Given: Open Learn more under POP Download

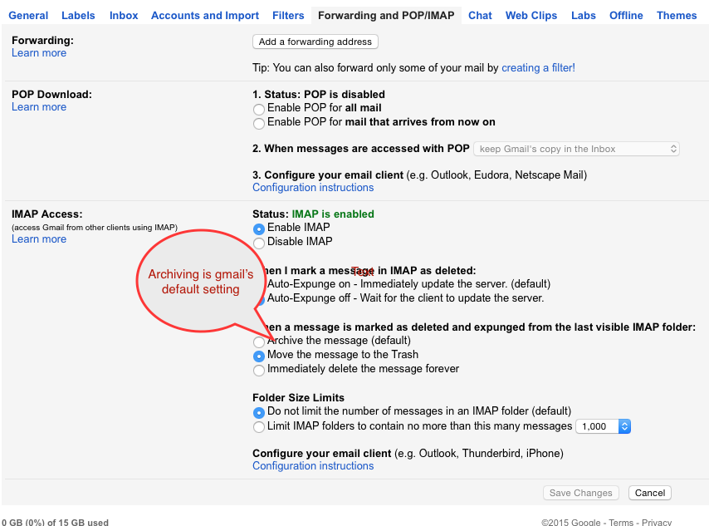Looking at the screenshot, I should (39, 107).
